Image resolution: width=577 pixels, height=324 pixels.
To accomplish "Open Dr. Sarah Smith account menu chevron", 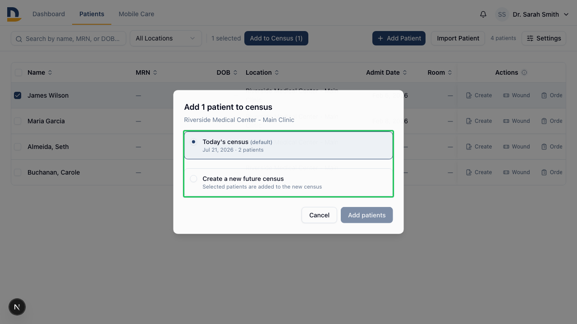I will coord(567,15).
